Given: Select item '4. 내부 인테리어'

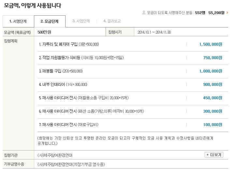Looking at the screenshot, I should tap(52, 84).
